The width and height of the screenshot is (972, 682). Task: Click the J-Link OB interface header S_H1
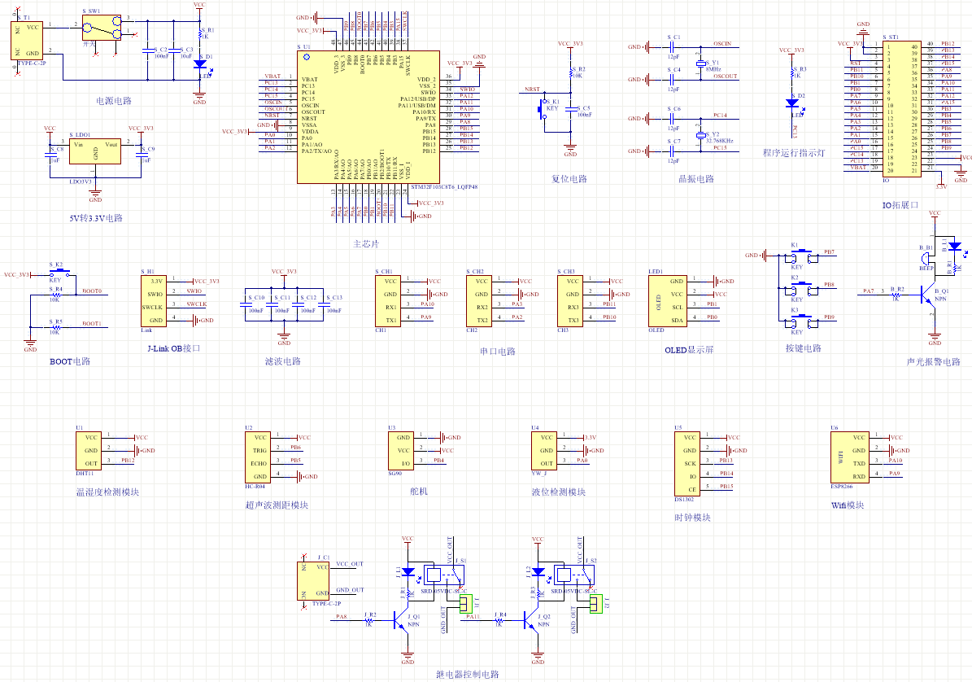154,300
